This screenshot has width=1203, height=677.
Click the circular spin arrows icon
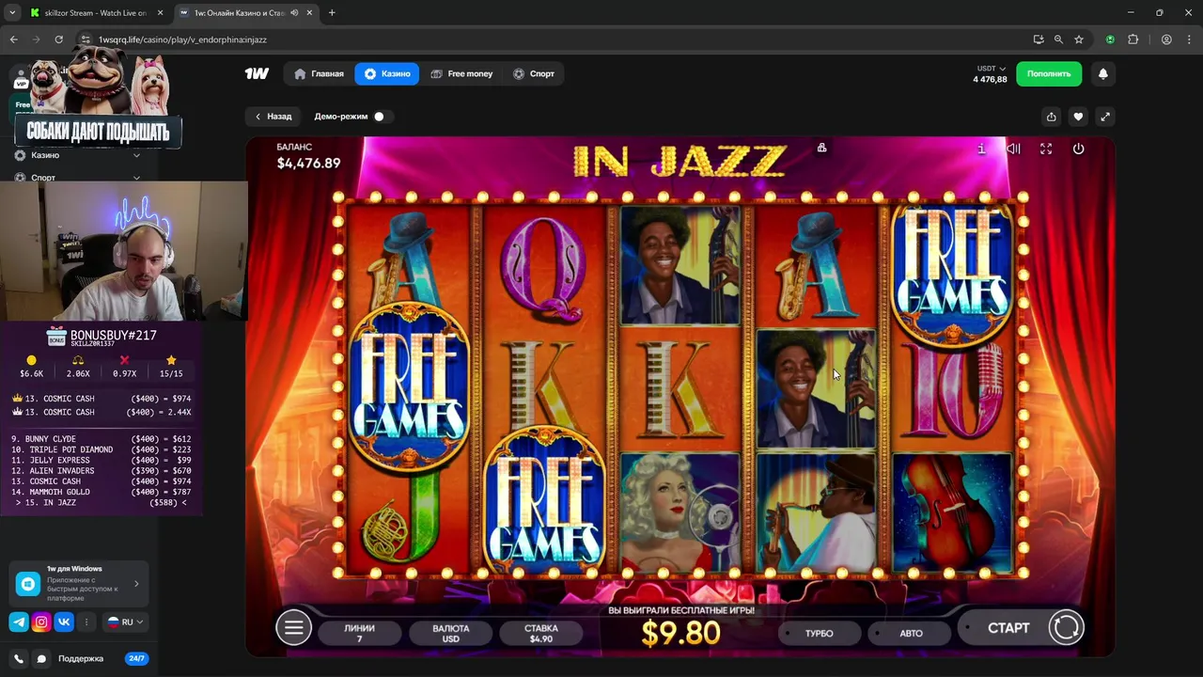(1066, 627)
